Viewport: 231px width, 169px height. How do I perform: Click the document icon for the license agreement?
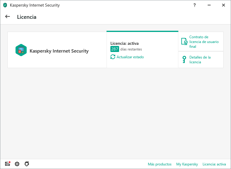184,42
